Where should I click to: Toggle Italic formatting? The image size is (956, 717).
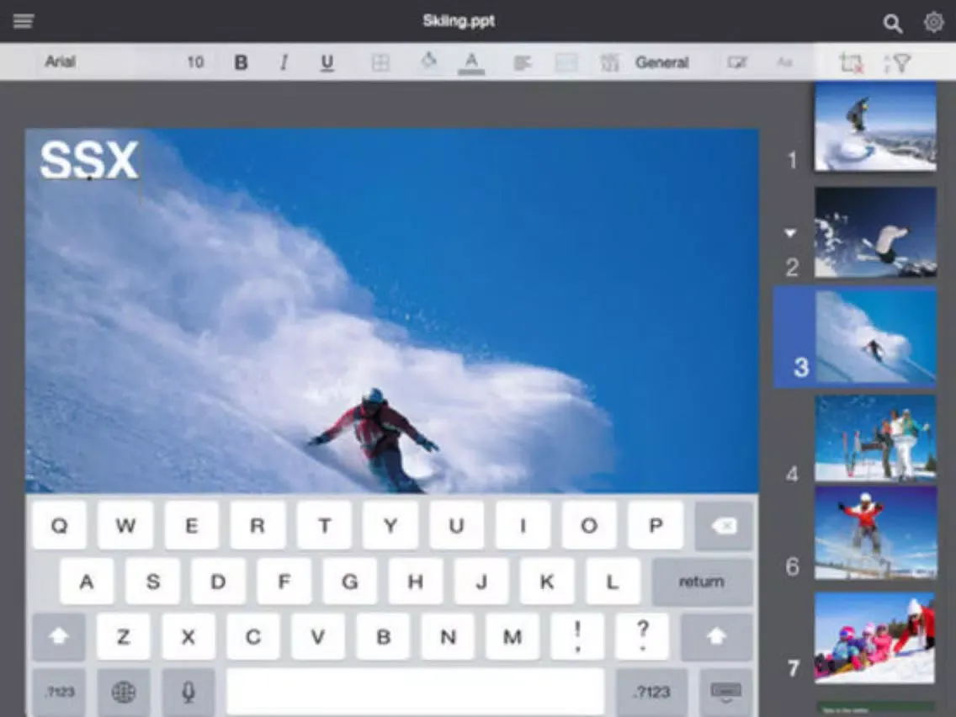tap(284, 62)
